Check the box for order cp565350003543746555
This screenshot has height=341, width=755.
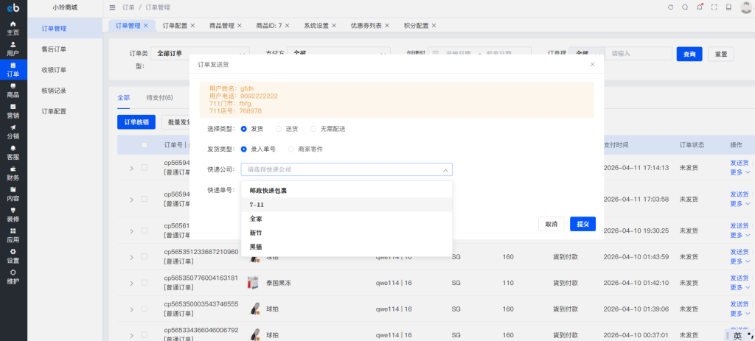[145, 309]
